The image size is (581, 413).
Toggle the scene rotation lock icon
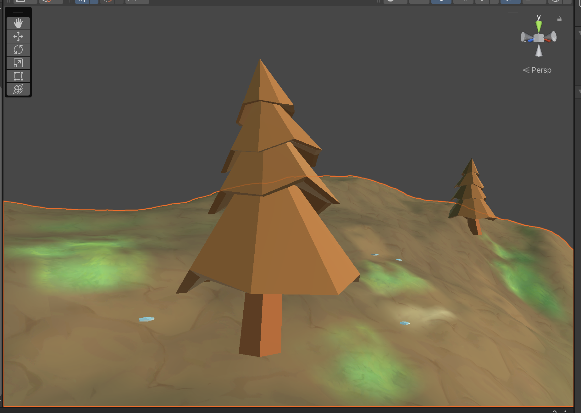click(x=559, y=19)
